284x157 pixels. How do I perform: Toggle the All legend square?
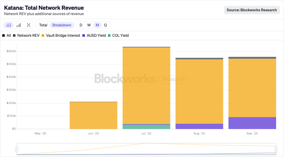pos(3,35)
